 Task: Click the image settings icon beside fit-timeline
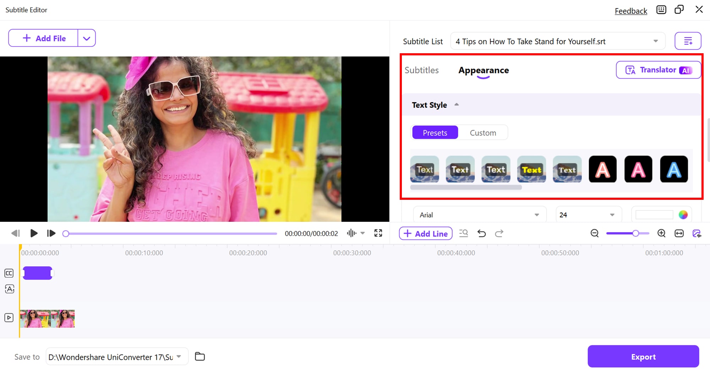697,233
